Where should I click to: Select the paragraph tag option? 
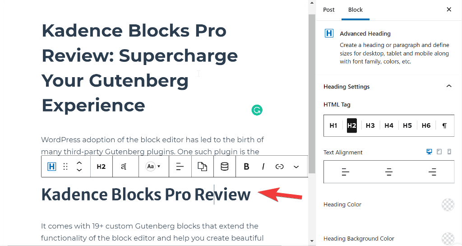coord(444,125)
